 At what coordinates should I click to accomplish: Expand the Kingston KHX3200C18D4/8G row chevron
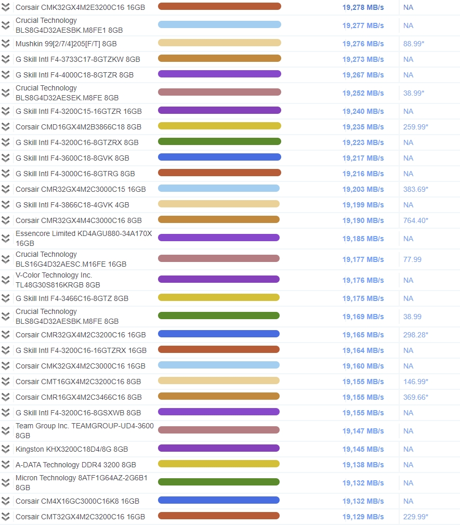5,449
